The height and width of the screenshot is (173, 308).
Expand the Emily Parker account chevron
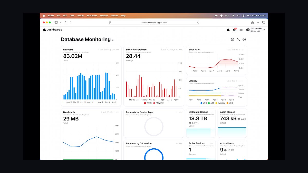(x=264, y=30)
